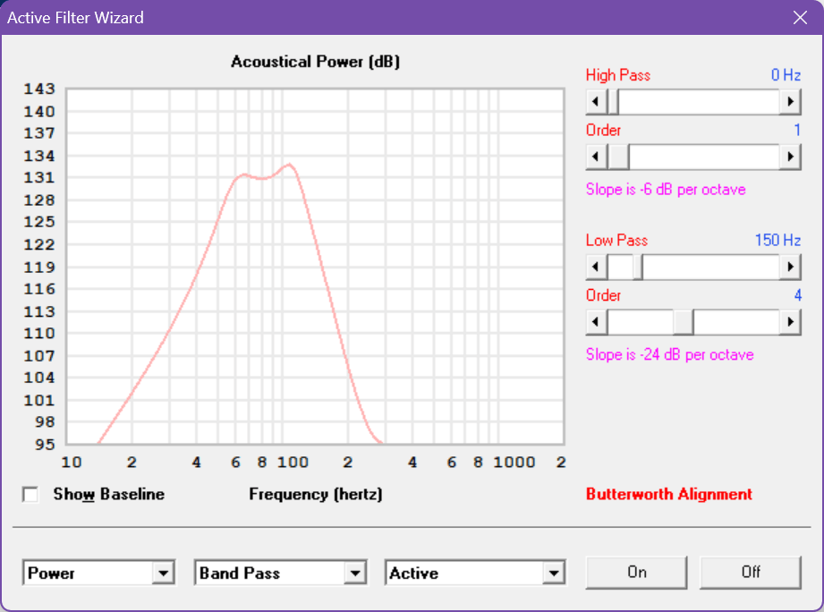Screen dimensions: 824x612
Task: Click the Slope is -24 dB per octave text
Action: coord(669,354)
